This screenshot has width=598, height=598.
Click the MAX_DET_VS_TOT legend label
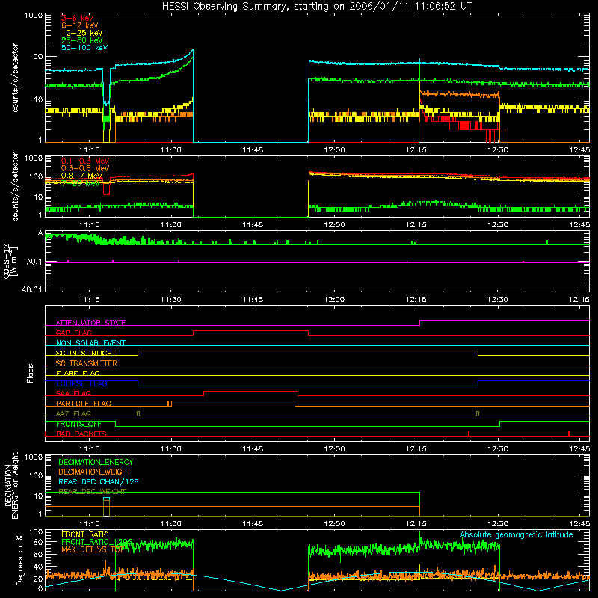(x=93, y=549)
